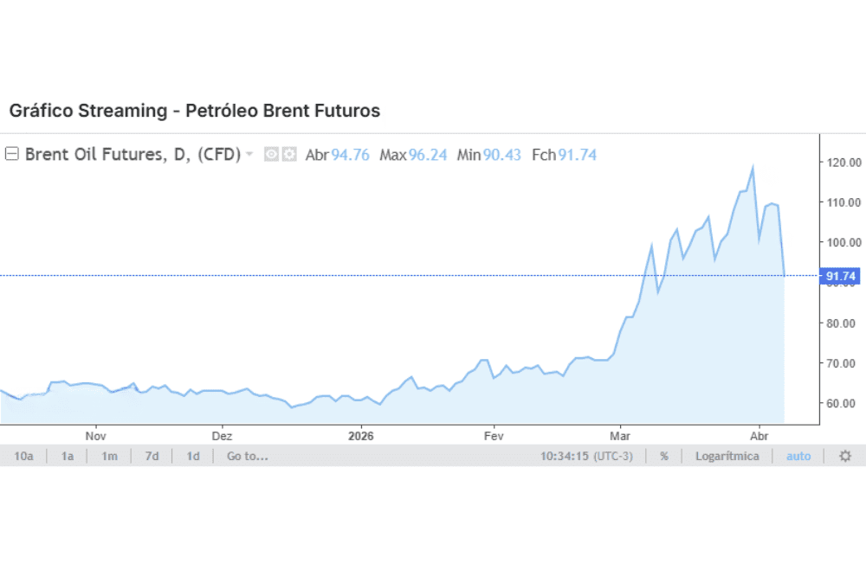Click Go to... date button
The image size is (866, 576).
247,456
